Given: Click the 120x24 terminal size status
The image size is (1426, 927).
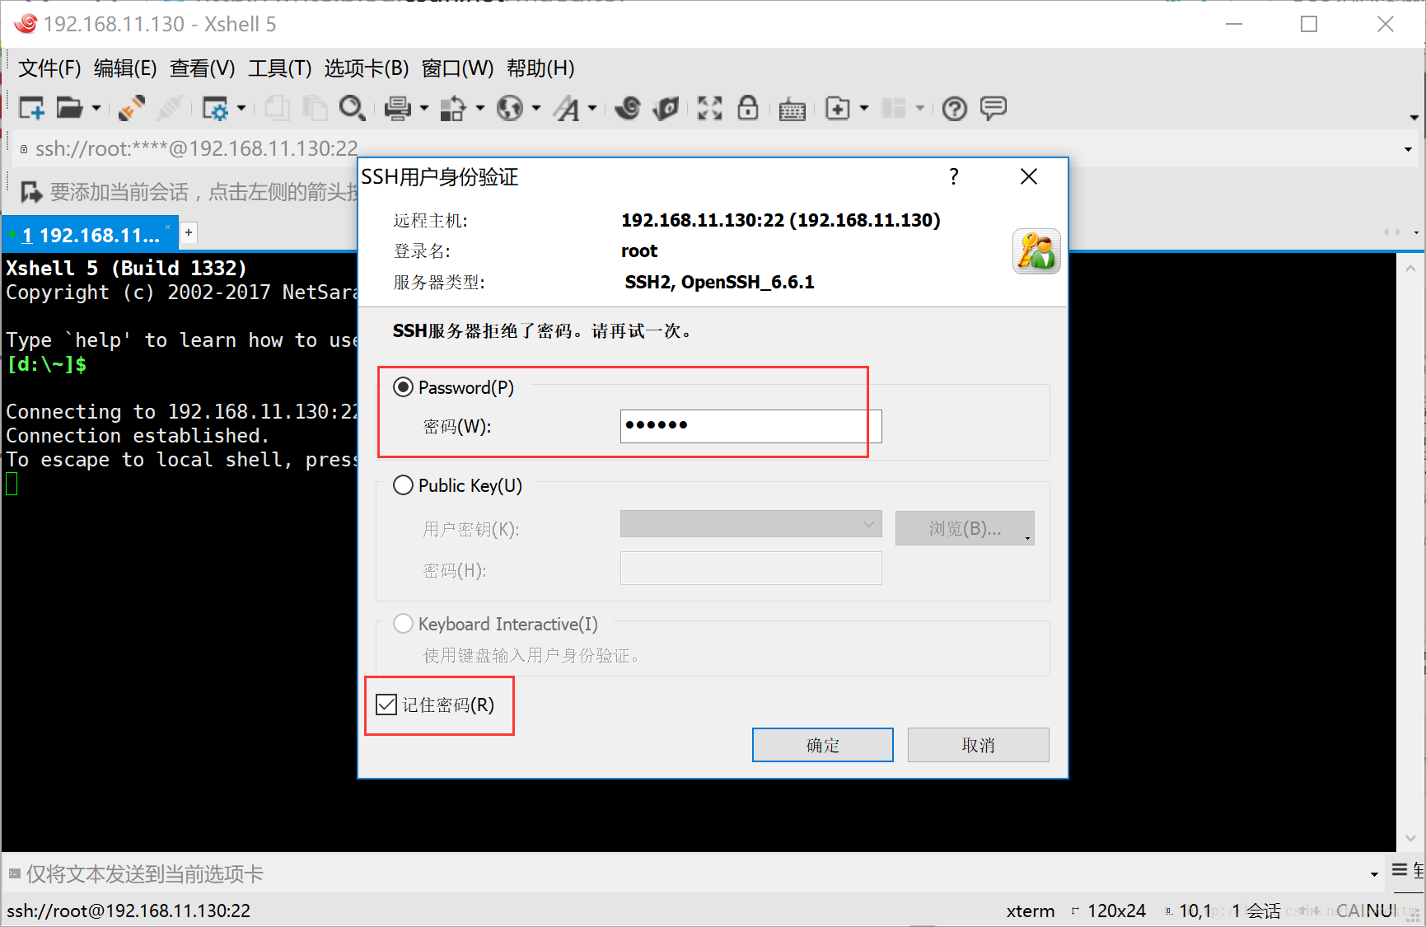Looking at the screenshot, I should point(1116,911).
